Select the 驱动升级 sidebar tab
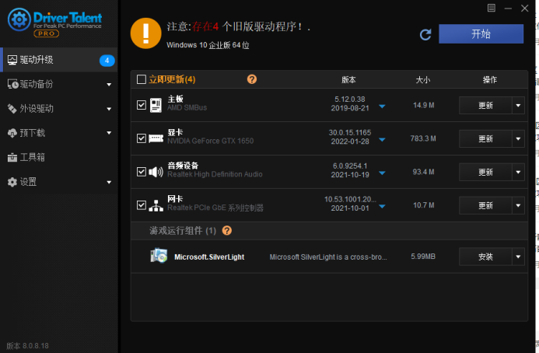The height and width of the screenshot is (353, 539). tap(59, 60)
